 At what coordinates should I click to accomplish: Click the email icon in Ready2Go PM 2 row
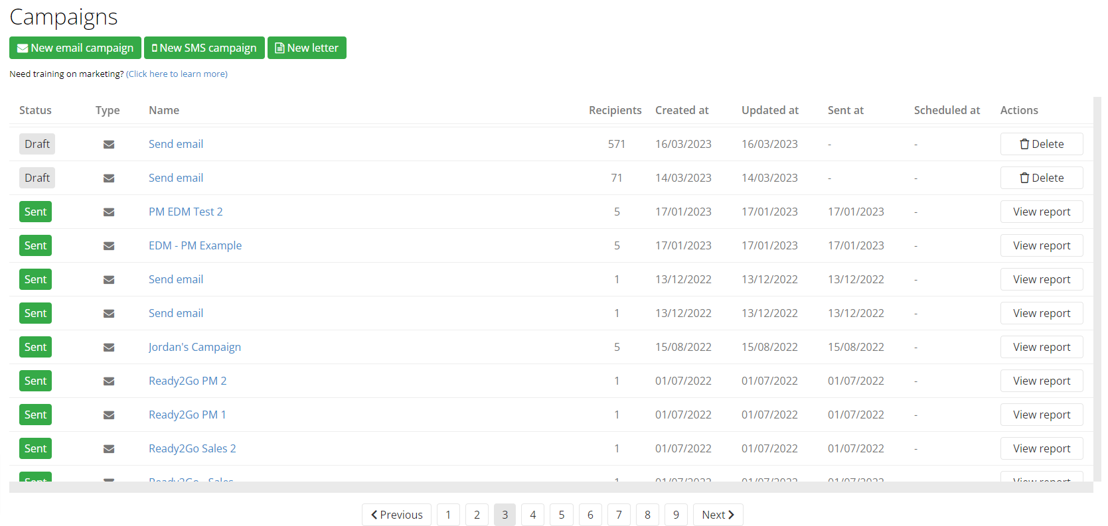pyautogui.click(x=109, y=381)
